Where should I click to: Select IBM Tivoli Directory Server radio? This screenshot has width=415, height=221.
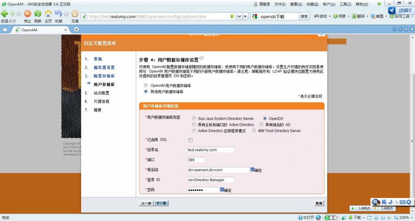(255, 131)
